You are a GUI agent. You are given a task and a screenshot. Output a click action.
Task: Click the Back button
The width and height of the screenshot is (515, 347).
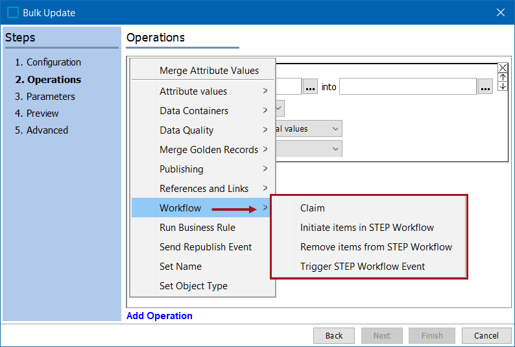pyautogui.click(x=333, y=335)
